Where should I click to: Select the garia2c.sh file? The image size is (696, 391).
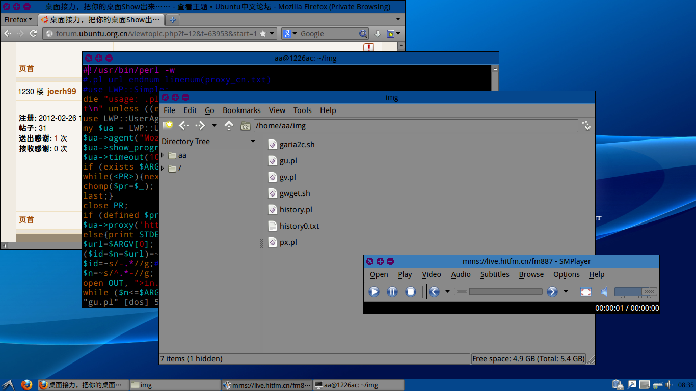coord(291,145)
